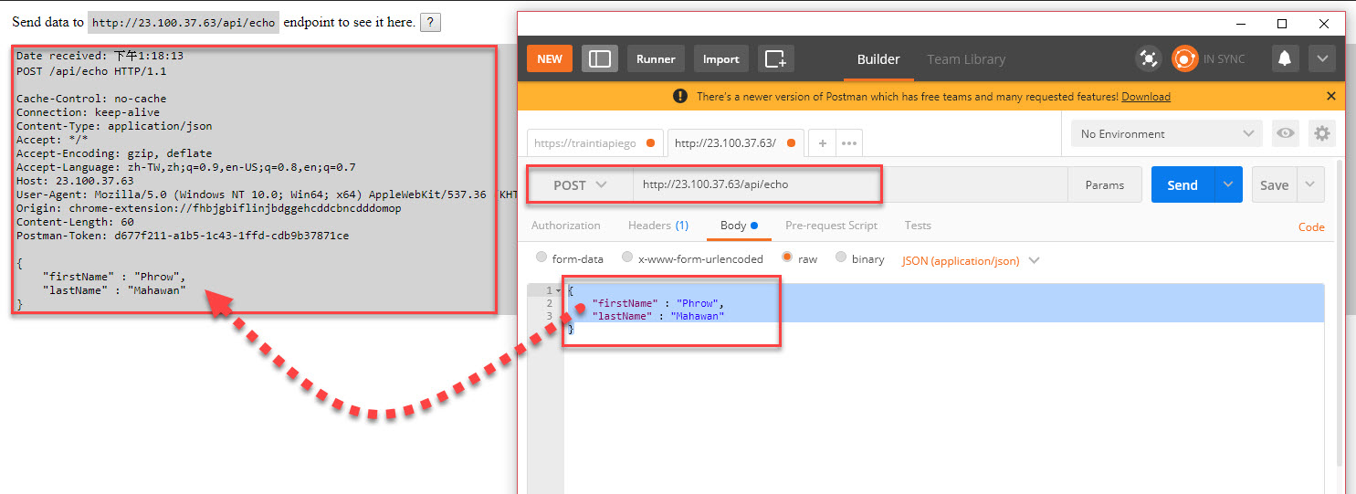Viewport: 1356px width, 494px height.
Task: Click the Params button
Action: pos(1105,184)
